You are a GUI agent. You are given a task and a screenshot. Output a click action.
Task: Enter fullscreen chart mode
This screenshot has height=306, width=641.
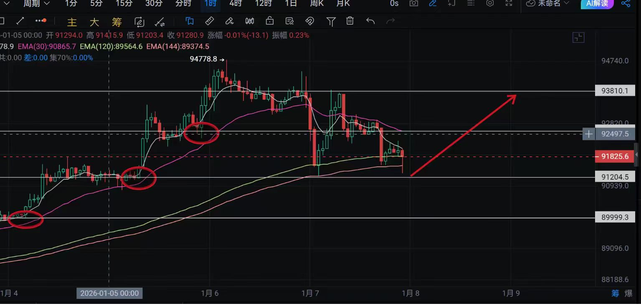pyautogui.click(x=509, y=3)
